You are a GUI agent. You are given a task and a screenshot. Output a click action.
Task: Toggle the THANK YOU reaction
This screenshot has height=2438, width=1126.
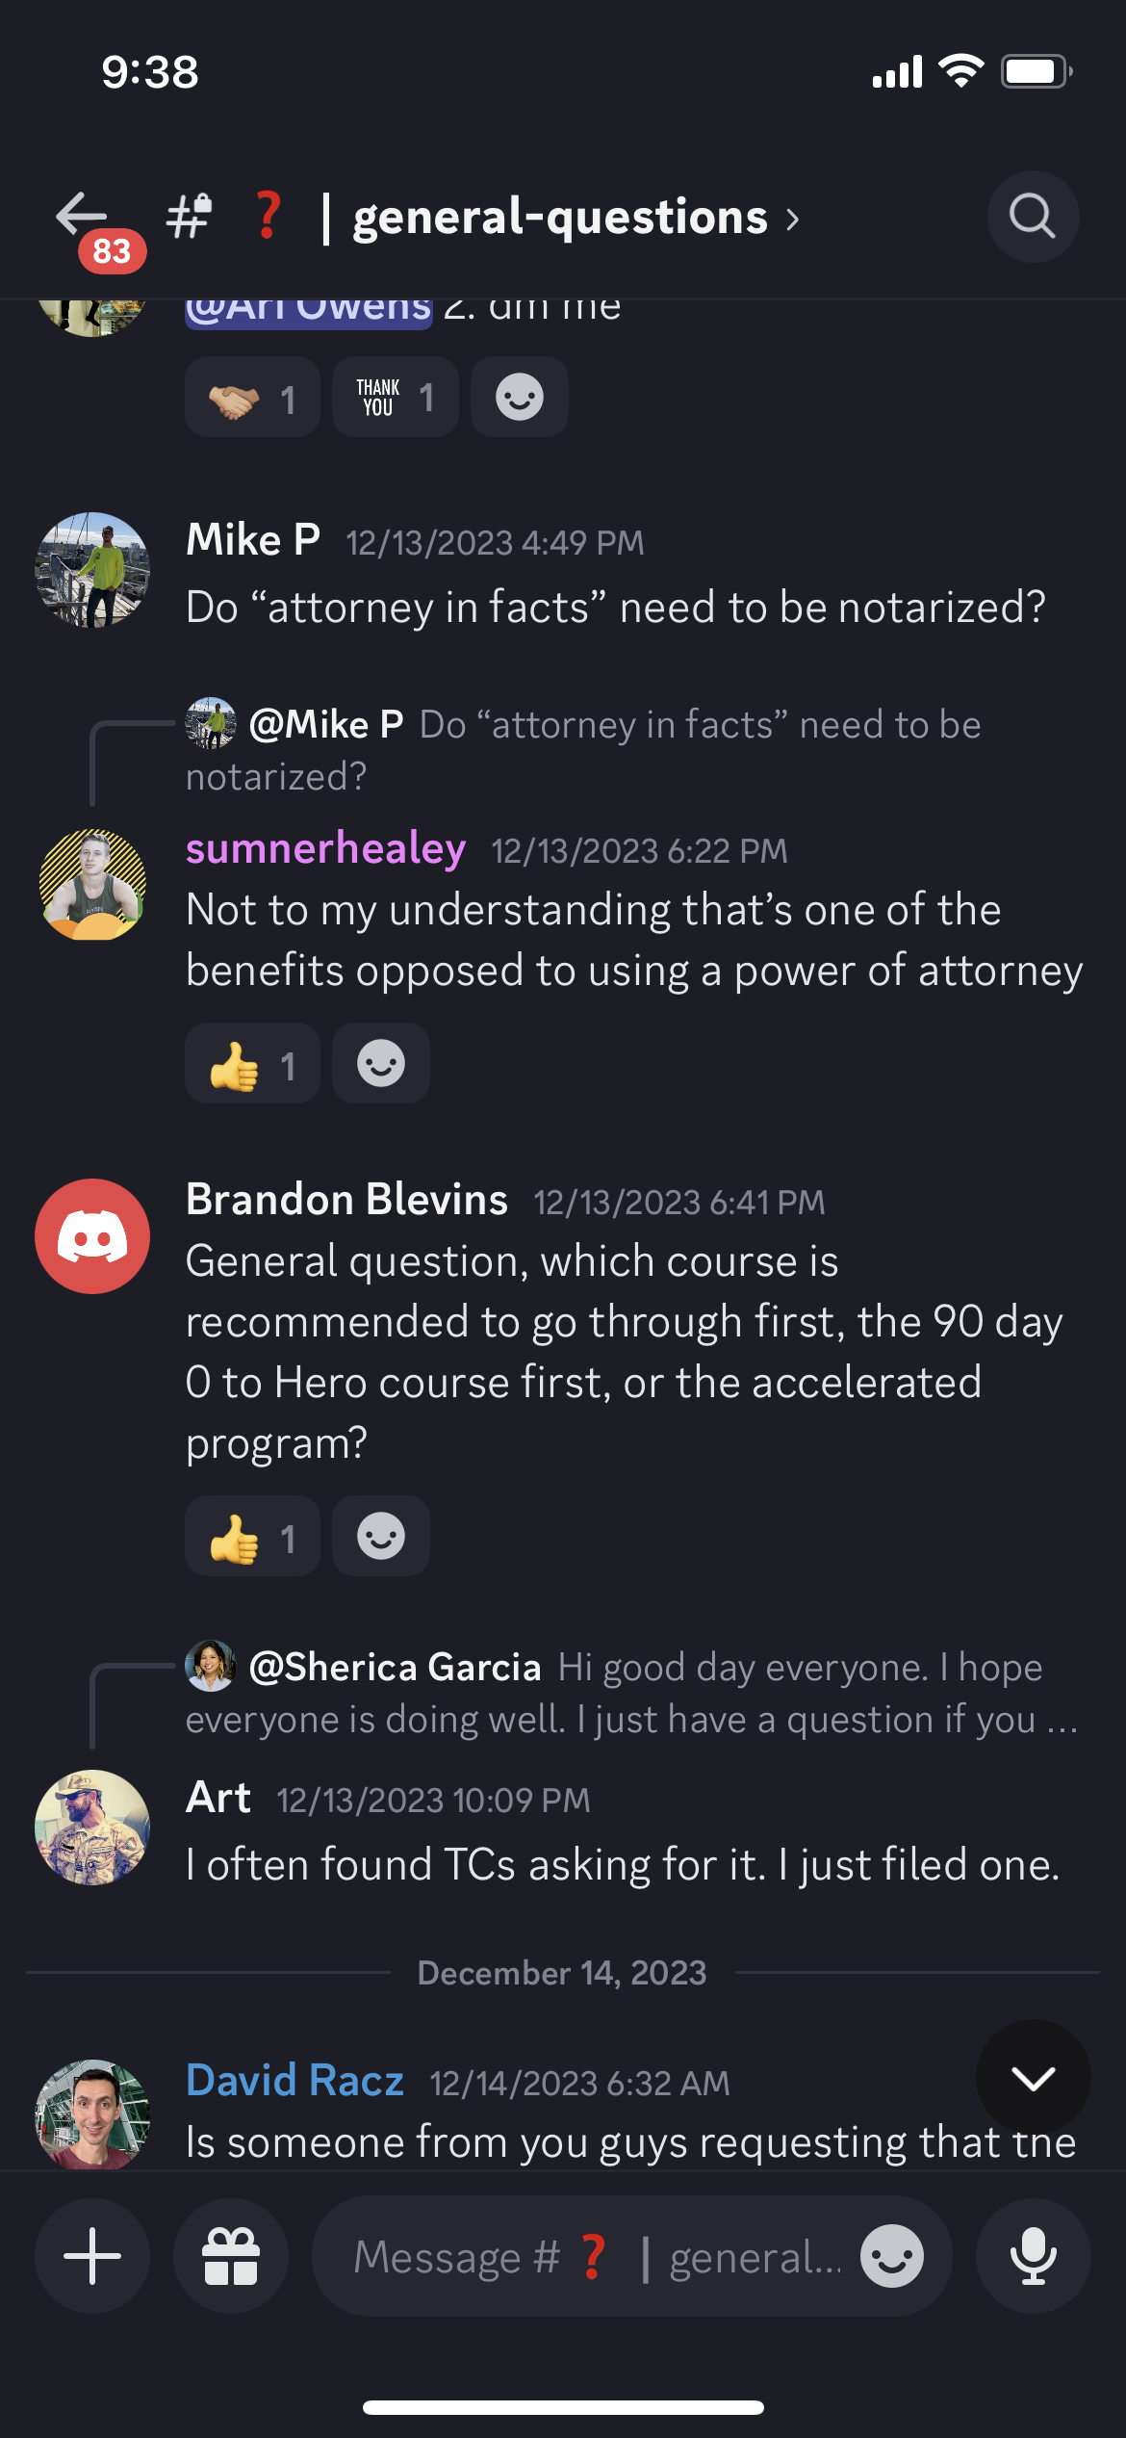396,397
